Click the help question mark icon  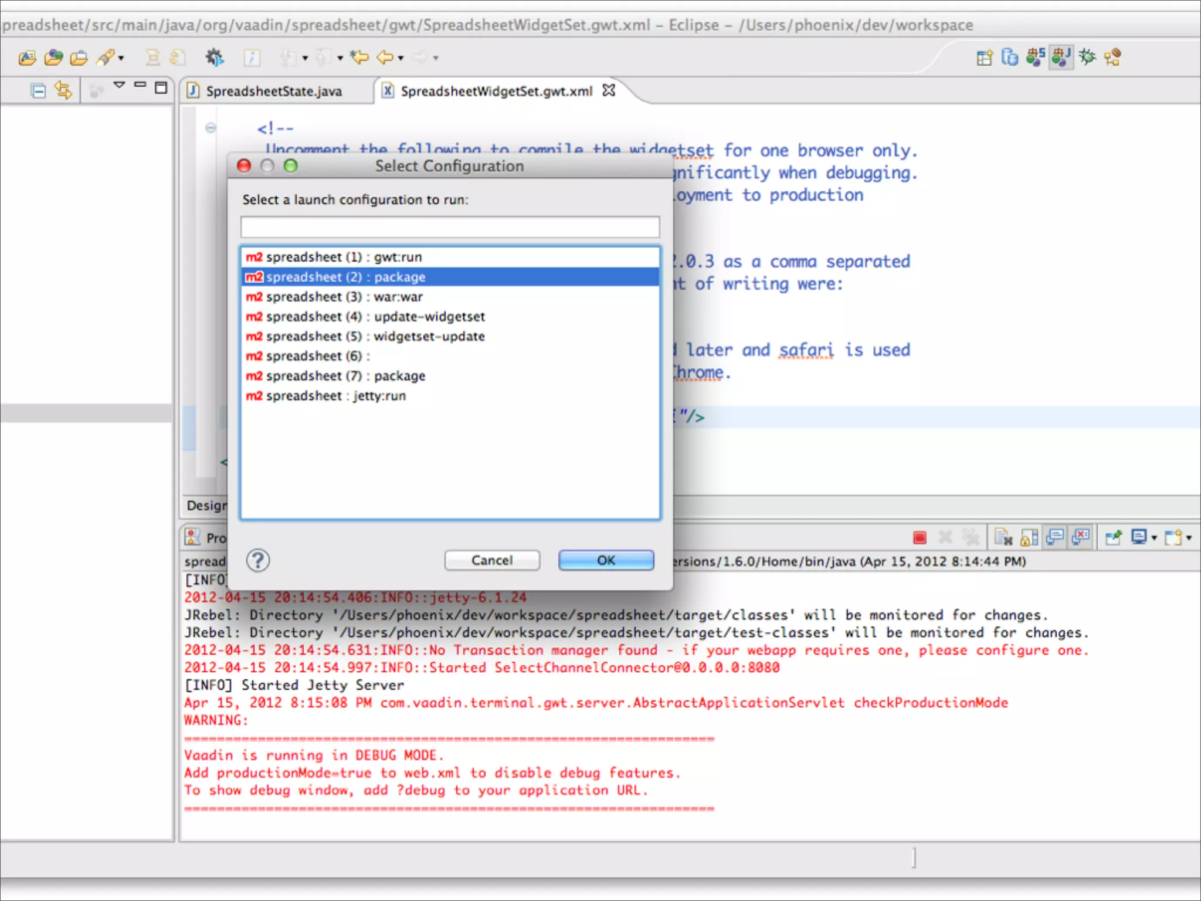coord(258,560)
